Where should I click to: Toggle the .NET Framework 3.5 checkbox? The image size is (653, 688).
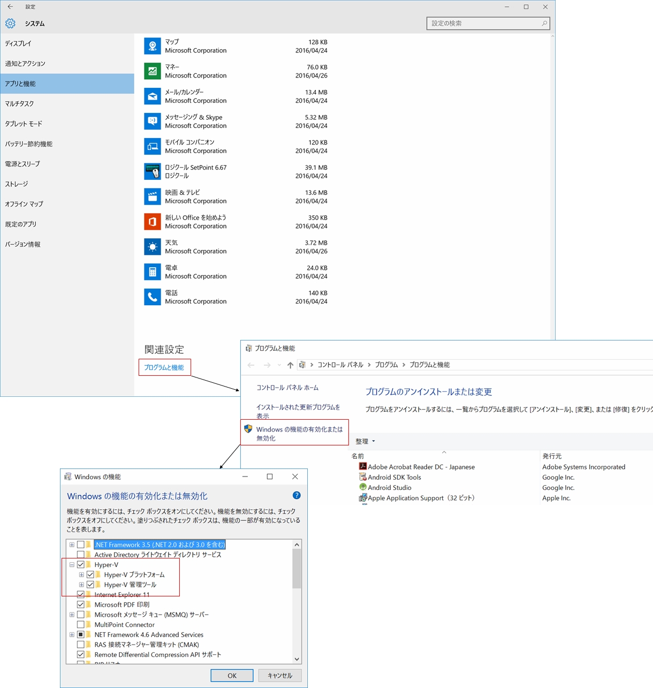pos(81,545)
